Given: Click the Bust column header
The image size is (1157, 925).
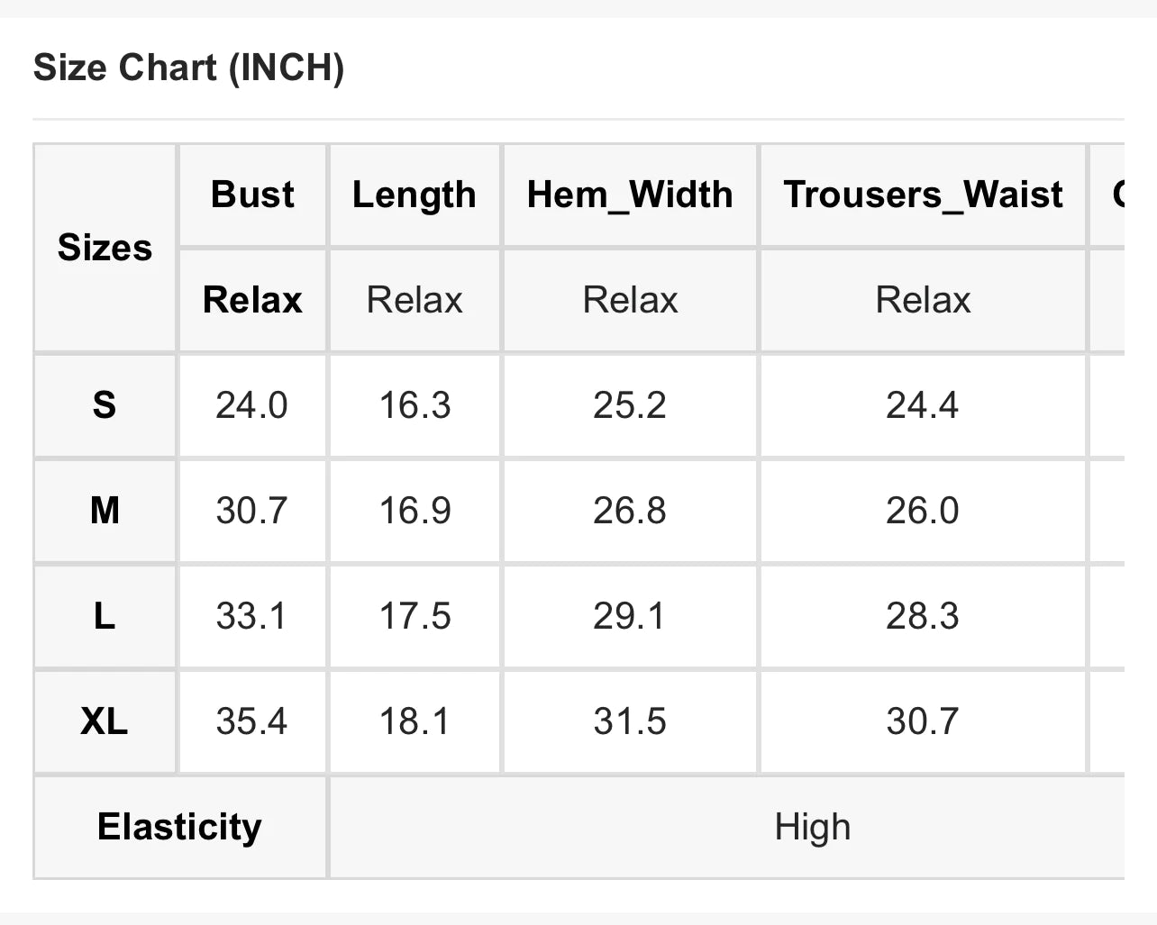Looking at the screenshot, I should pyautogui.click(x=252, y=195).
